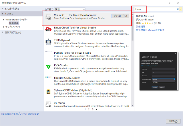Select Python Tools for Visual Studio title

coord(72,53)
